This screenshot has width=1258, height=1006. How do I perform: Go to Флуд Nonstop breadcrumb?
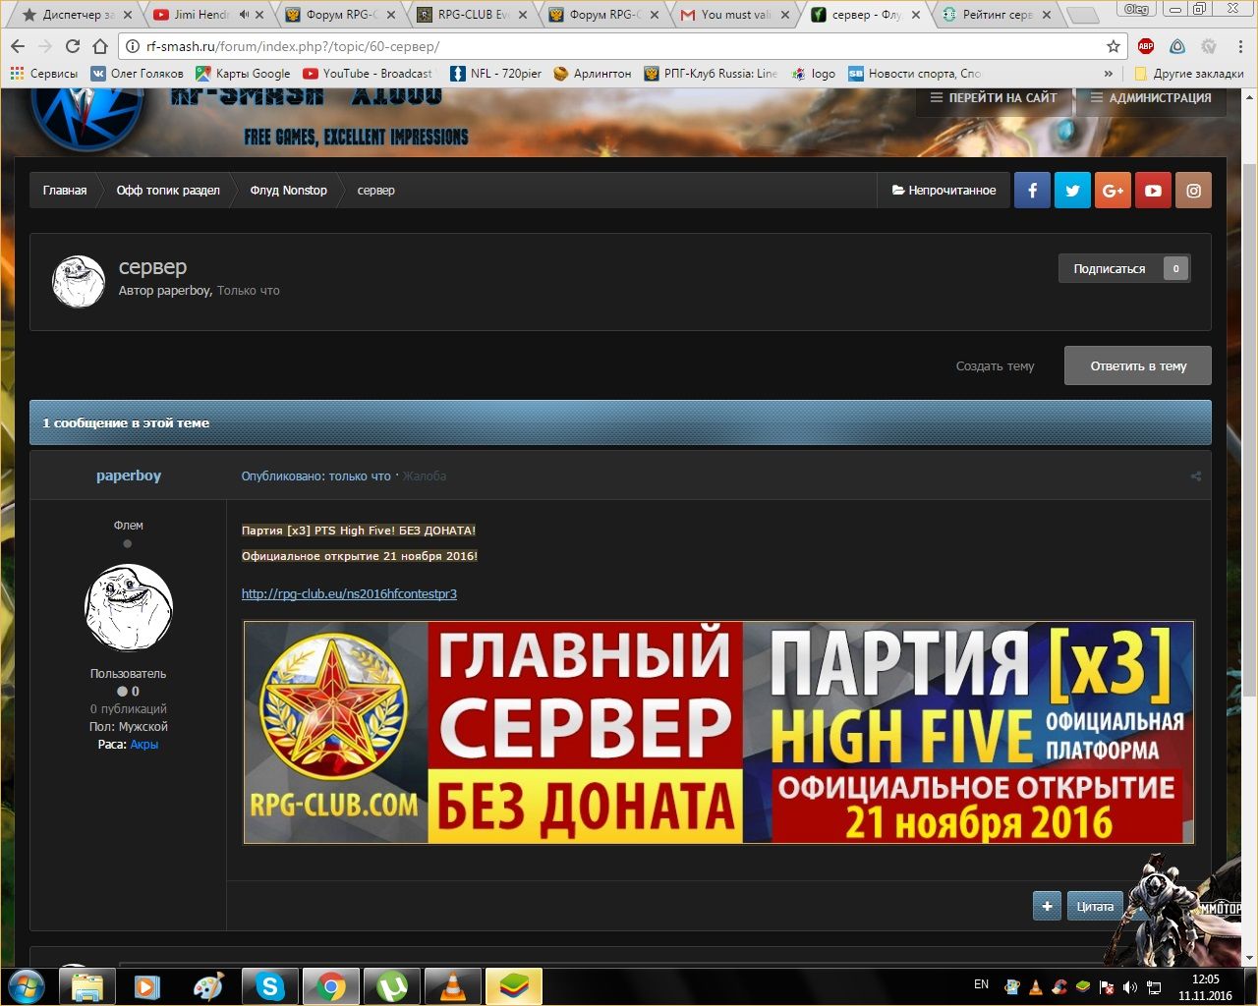point(288,191)
